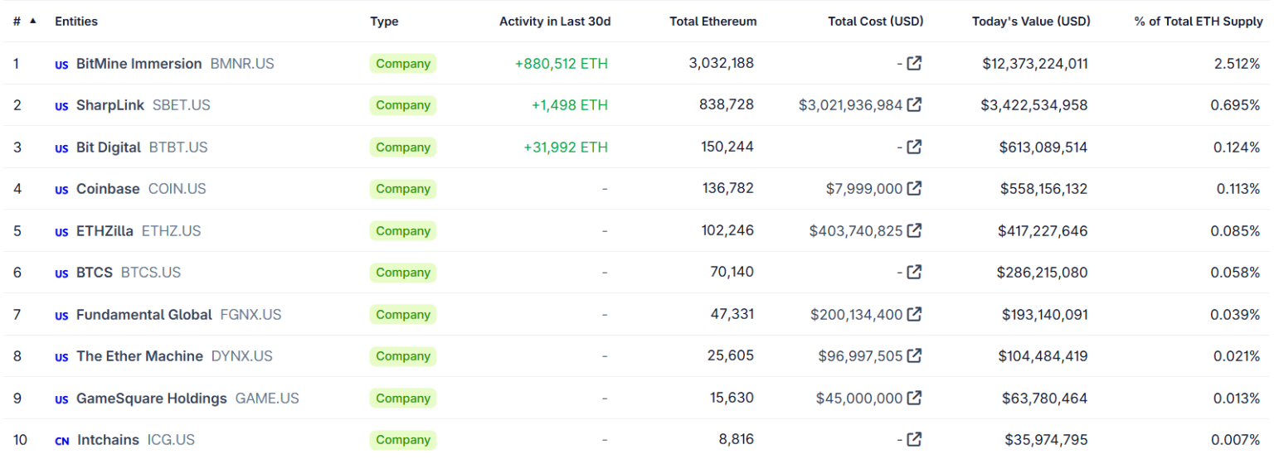Open the SharpLink entity link
Image resolution: width=1274 pixels, height=459 pixels.
pos(109,105)
